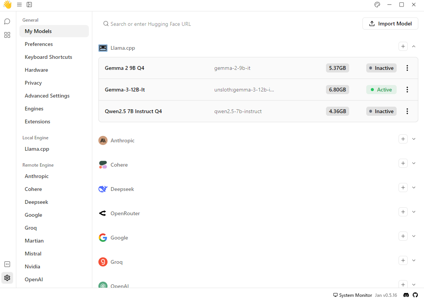This screenshot has height=301, width=424.
Task: Click the Llama.cpp engine logo icon
Action: [103, 48]
